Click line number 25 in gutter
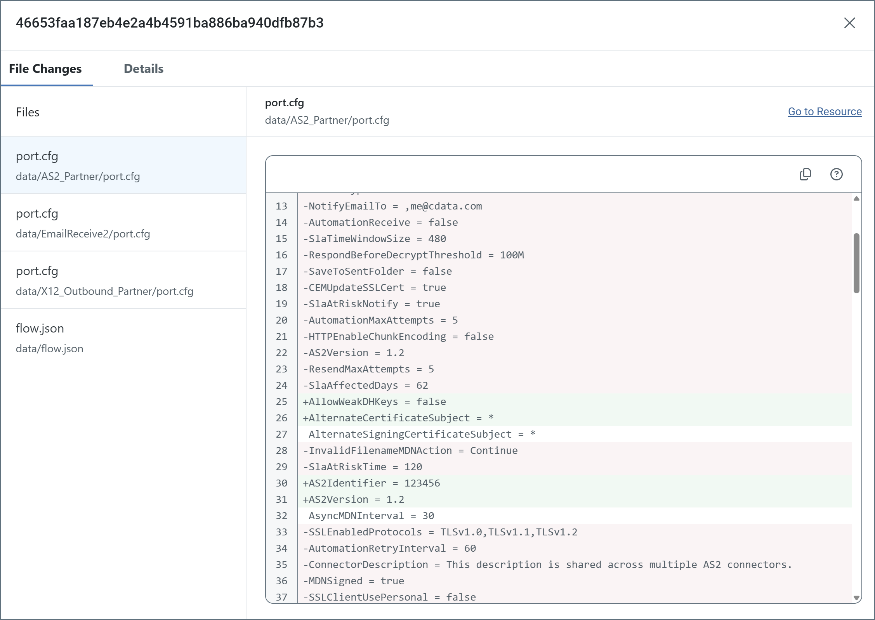The height and width of the screenshot is (620, 875). click(281, 402)
